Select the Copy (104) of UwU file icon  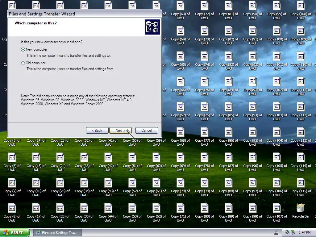[277, 132]
